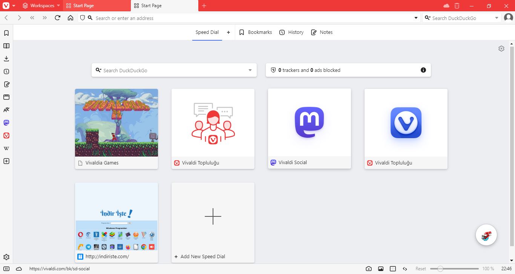The image size is (515, 274).
Task: Open sync cloud icon in status bar
Action: tap(19, 269)
